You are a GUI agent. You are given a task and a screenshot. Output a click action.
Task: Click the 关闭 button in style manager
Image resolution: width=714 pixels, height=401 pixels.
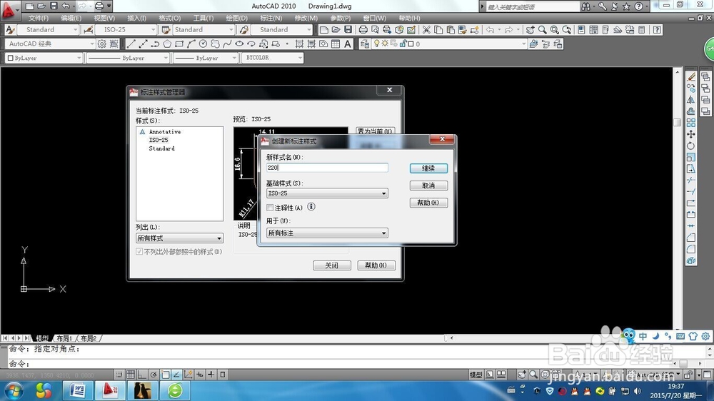[x=332, y=265]
